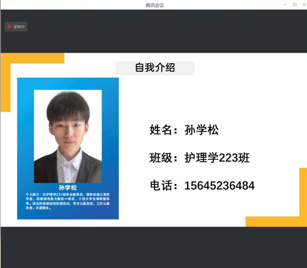The width and height of the screenshot is (307, 268).
Task: Click the red recording indicator icon
Action: [9, 27]
